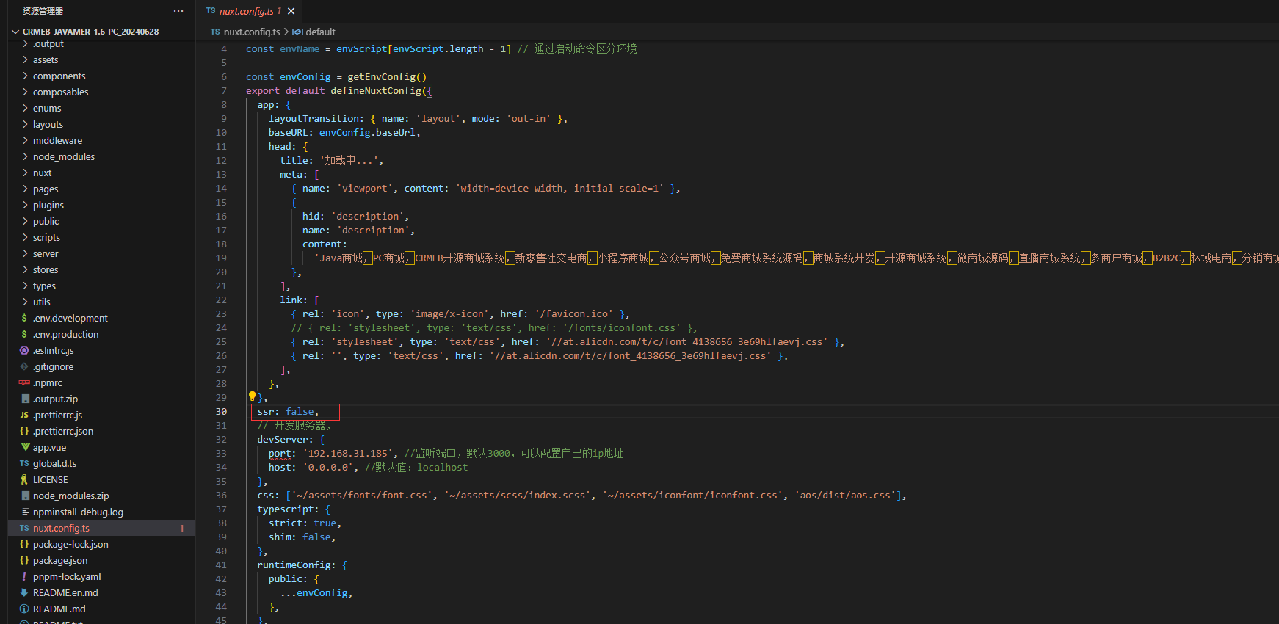Select the default symbol in the breadcrumb
Viewport: 1279px width, 624px height.
pos(320,32)
